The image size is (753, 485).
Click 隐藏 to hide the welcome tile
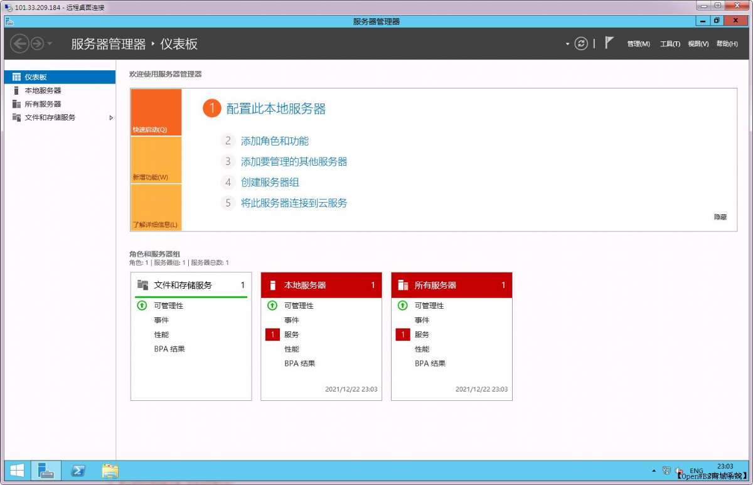pos(720,216)
